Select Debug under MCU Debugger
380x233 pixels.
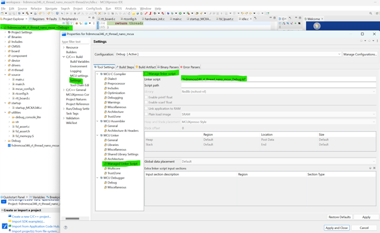pos(112,182)
